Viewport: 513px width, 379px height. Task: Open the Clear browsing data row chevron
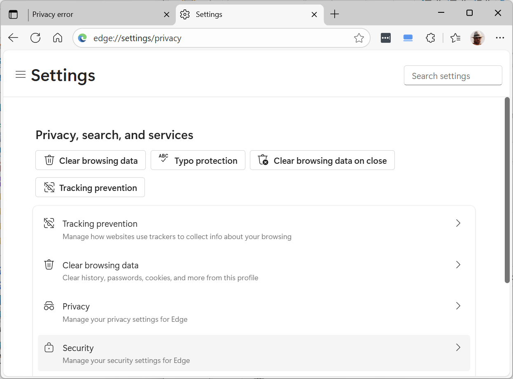(x=458, y=265)
